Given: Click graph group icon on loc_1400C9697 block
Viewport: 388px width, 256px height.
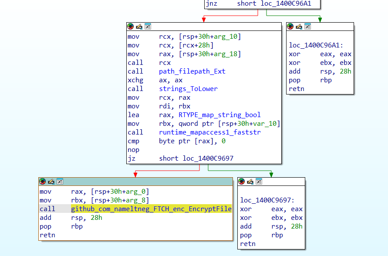Looking at the screenshot, I should click(x=259, y=182).
